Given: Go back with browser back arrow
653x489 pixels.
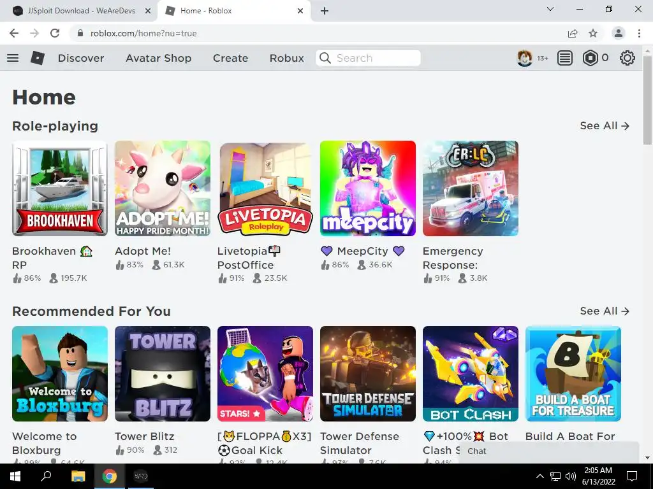Looking at the screenshot, I should (14, 33).
